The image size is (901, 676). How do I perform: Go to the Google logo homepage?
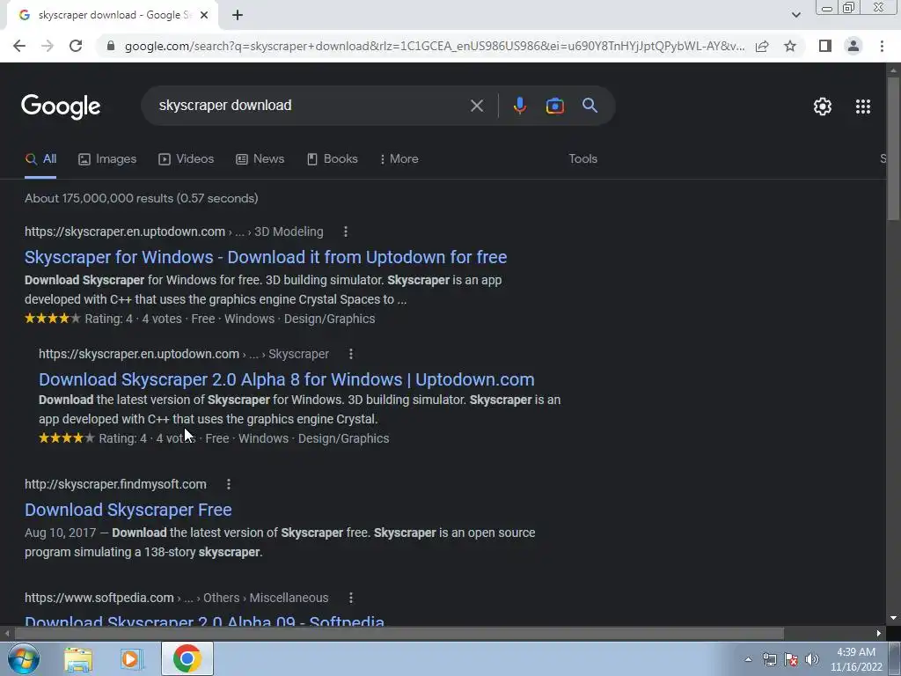[61, 107]
